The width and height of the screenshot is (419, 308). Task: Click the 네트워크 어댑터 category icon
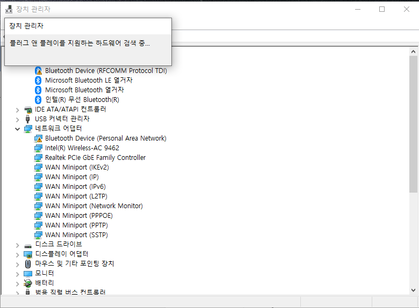(x=28, y=129)
